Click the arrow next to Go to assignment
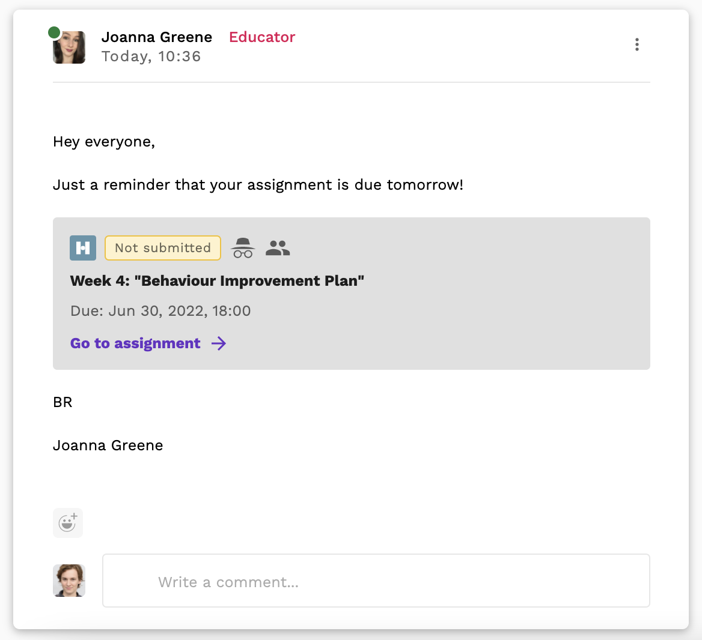702x640 pixels. click(x=219, y=343)
